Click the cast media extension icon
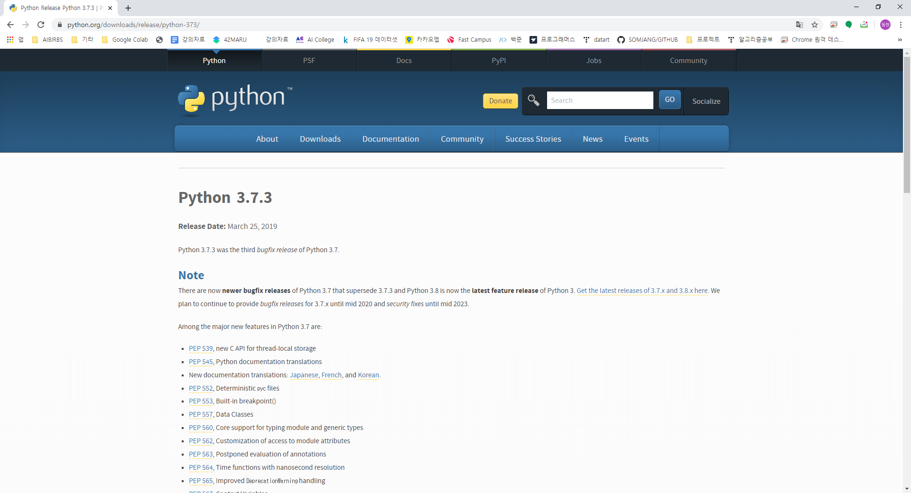The height and width of the screenshot is (493, 911). click(x=834, y=25)
